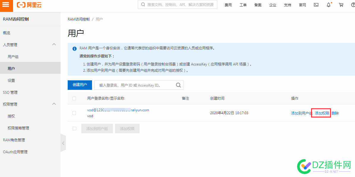The image size is (355, 177).
Task: Click the 操作 column header
Action: pos(295,98)
